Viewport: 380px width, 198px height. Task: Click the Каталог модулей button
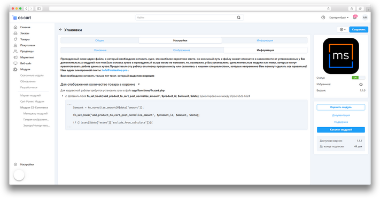(x=341, y=130)
